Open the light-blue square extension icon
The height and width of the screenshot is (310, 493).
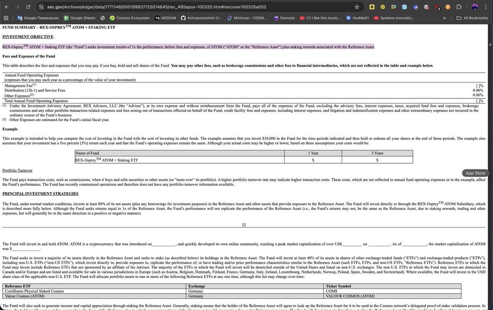coord(405,7)
